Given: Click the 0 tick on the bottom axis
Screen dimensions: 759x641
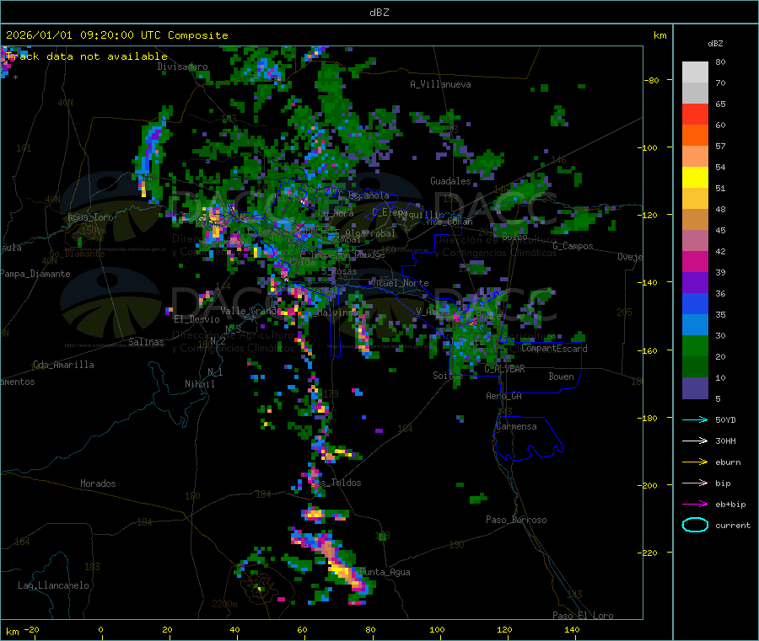Looking at the screenshot, I should tap(100, 629).
